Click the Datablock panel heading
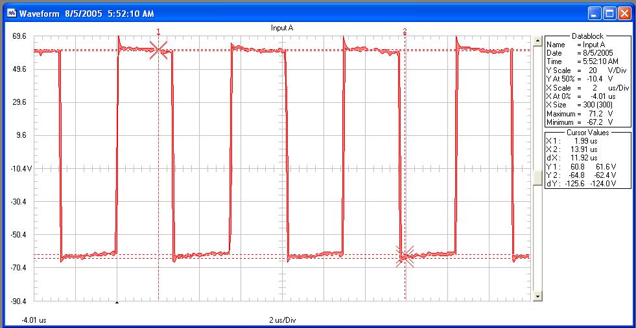 click(587, 36)
